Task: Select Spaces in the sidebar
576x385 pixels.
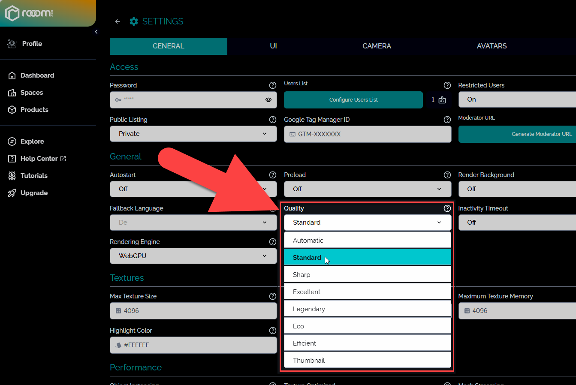Action: [x=32, y=92]
